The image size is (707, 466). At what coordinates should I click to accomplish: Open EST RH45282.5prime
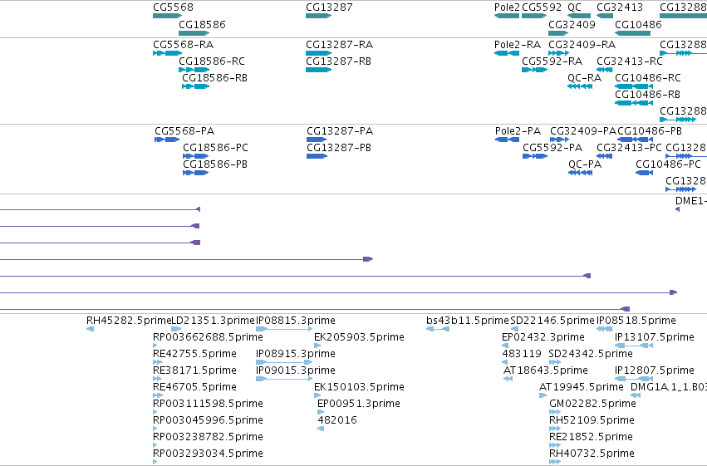point(91,329)
